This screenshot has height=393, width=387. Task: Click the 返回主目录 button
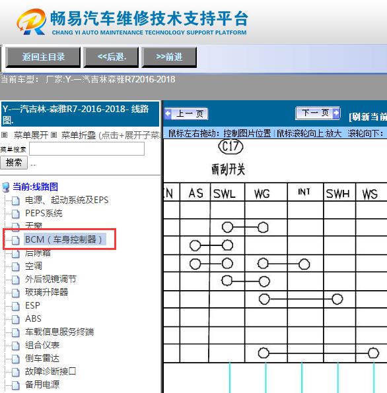point(43,57)
